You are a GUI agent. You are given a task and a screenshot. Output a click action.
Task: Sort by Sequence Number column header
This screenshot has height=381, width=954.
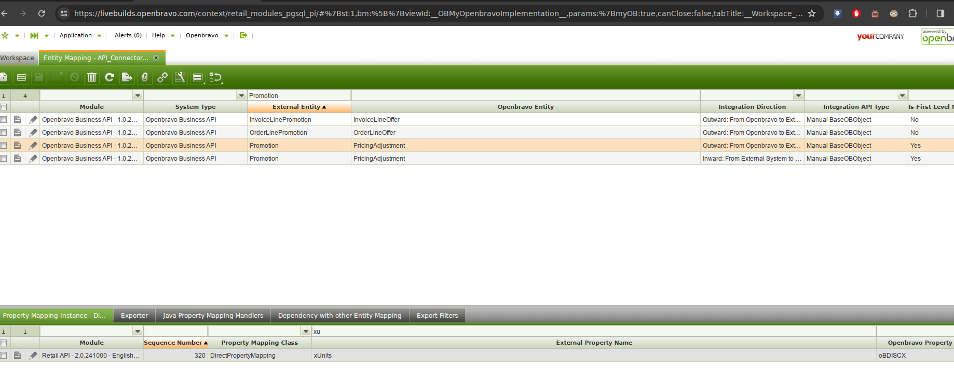(x=175, y=343)
